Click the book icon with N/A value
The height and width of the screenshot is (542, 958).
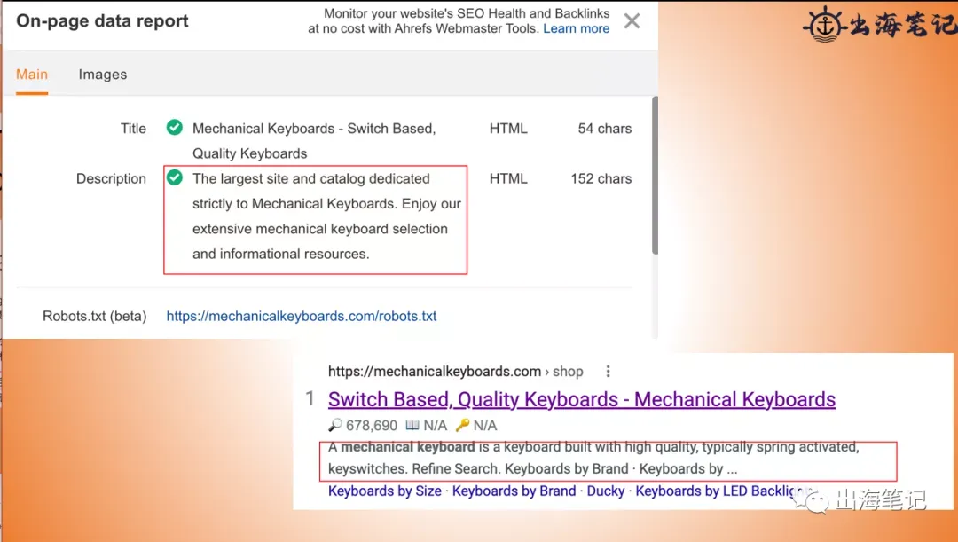click(x=412, y=425)
